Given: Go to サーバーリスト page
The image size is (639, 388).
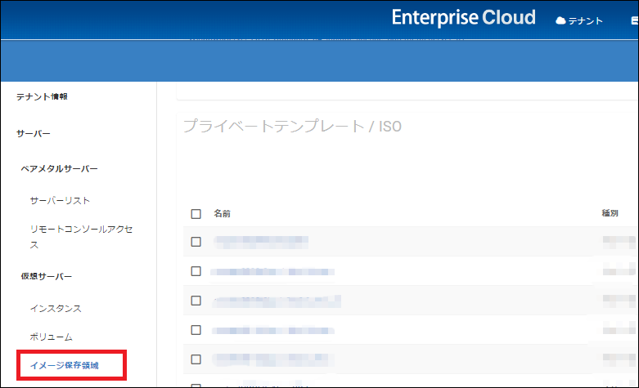Looking at the screenshot, I should click(60, 200).
